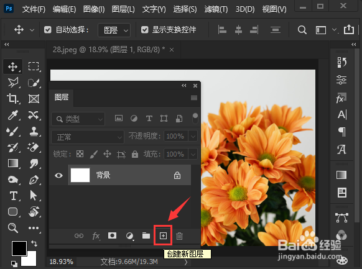
Task: Open the Layers panel flyout menu
Action: tap(194, 98)
